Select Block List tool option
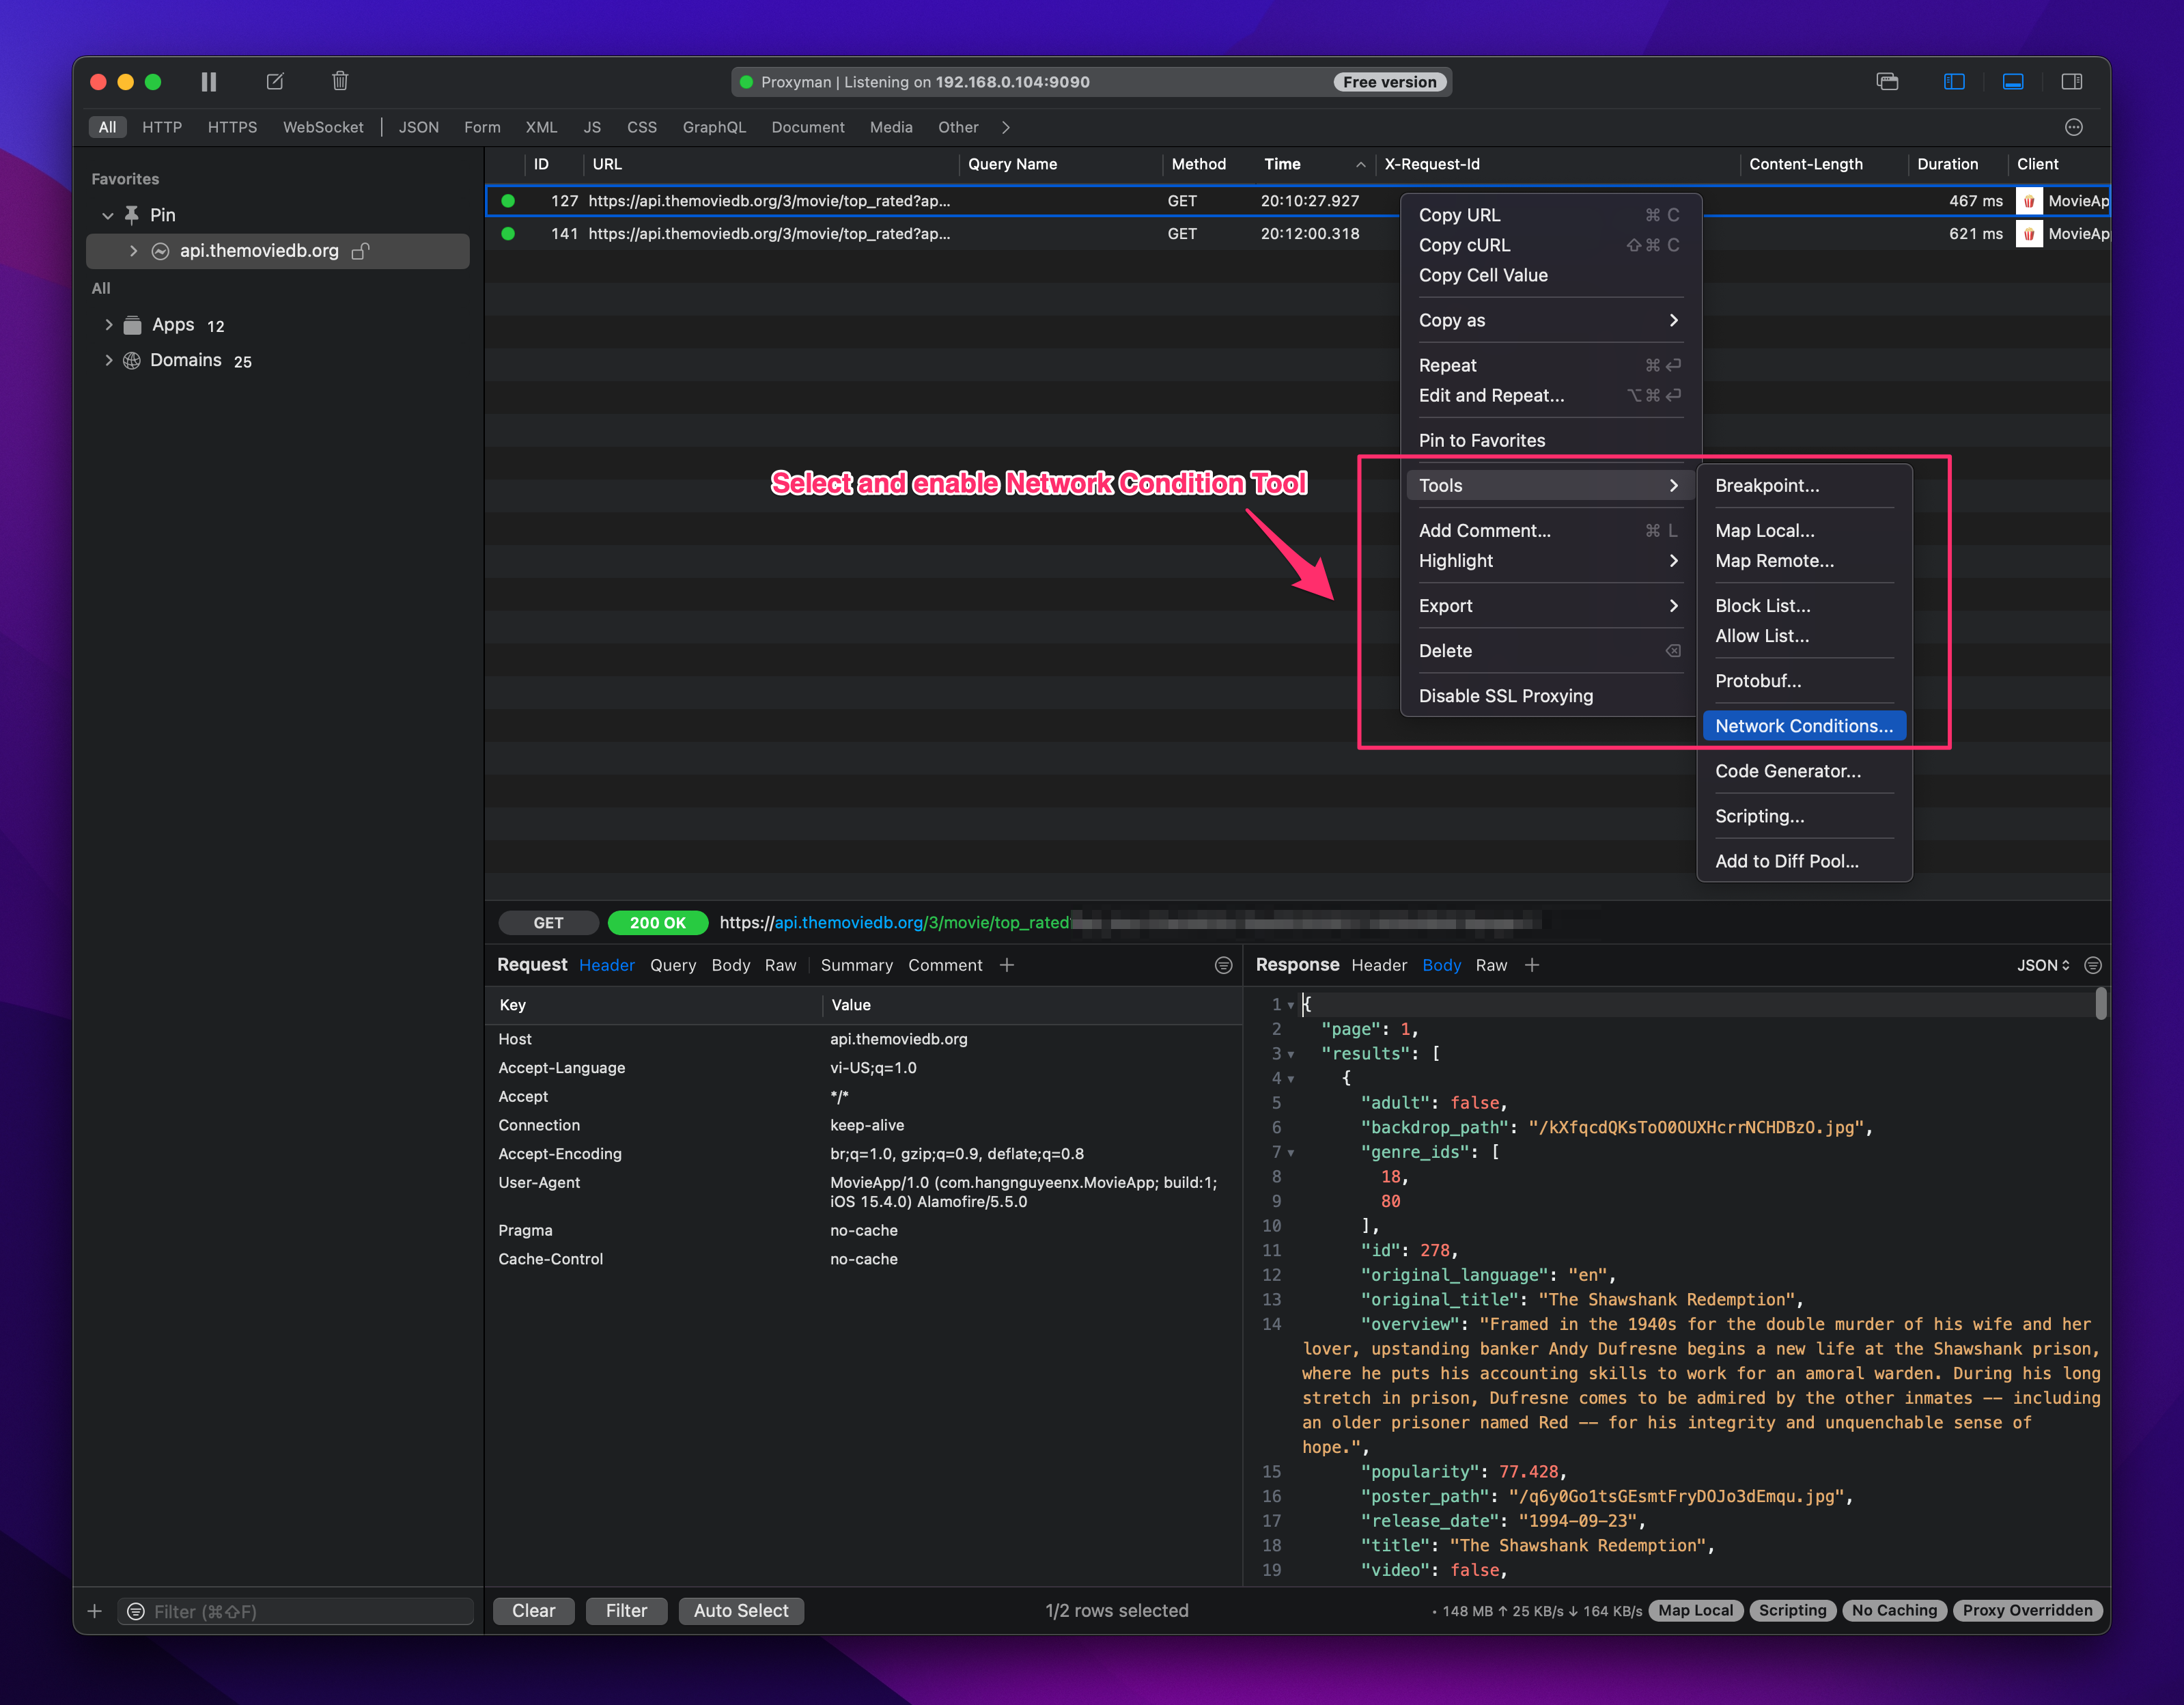Screen dimensions: 2184x1705 pyautogui.click(x=1761, y=606)
